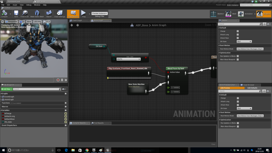Navigate forward in graph history

tap(78, 25)
